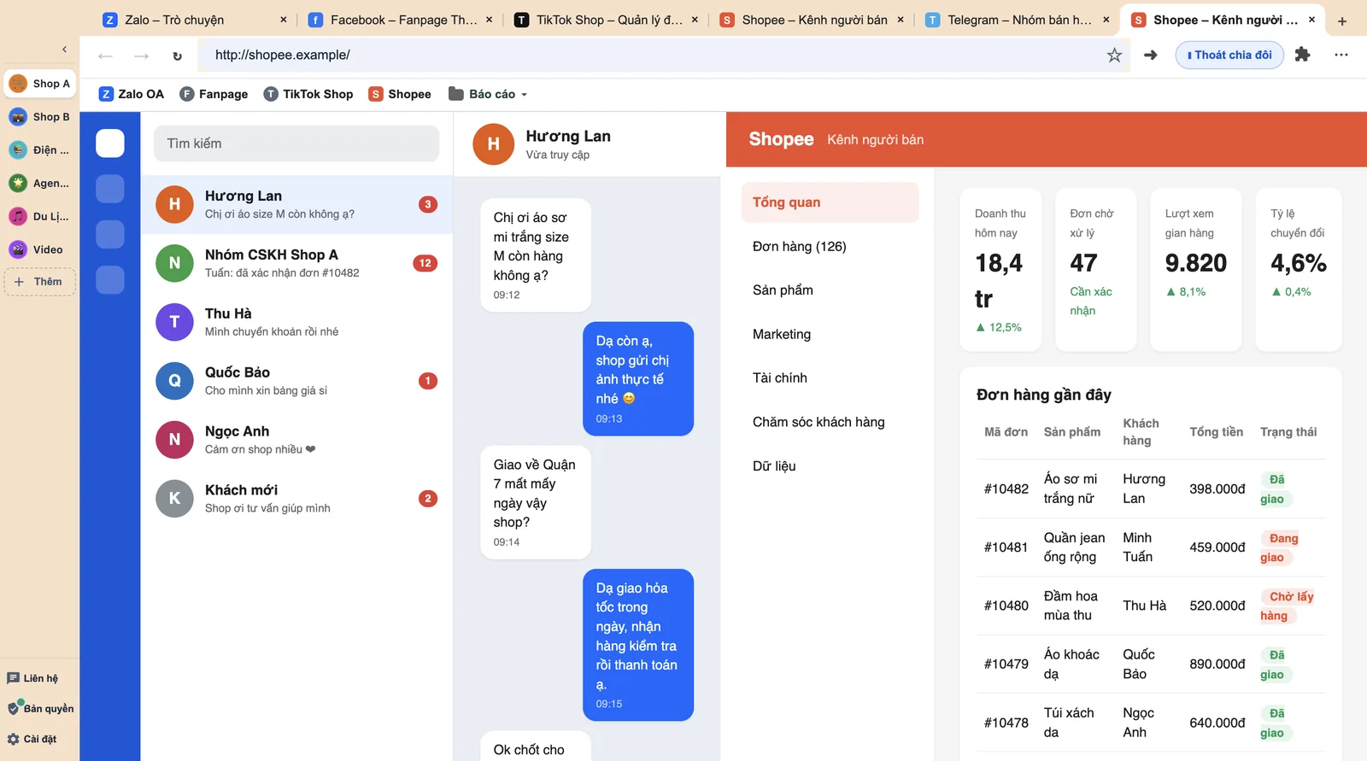Switch to TikTok Shop – Quản lý tab

(607, 20)
